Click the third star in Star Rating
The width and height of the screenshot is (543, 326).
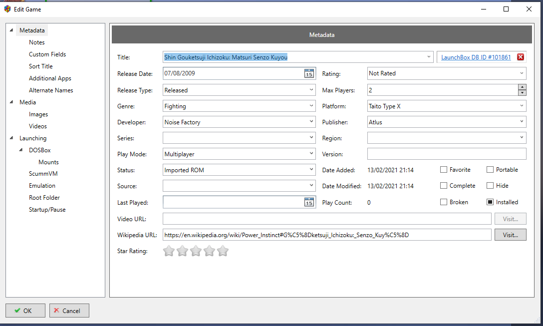click(x=196, y=251)
